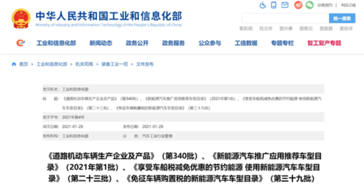Click the 中华人民共和国工业和信息化部 site title
Viewport: 364px width, 193px height.
click(x=108, y=16)
